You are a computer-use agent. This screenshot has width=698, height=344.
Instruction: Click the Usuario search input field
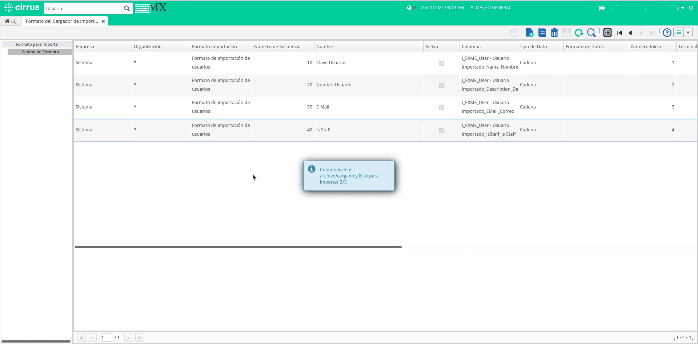83,8
